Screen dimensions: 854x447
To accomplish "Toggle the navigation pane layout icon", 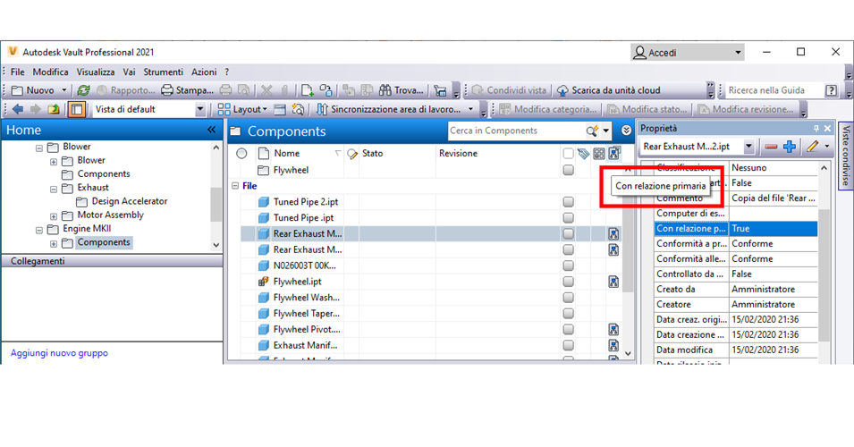I will pyautogui.click(x=76, y=109).
